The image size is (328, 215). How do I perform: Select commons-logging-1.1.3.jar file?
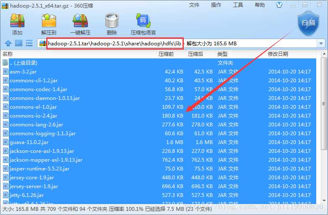coord(159,133)
